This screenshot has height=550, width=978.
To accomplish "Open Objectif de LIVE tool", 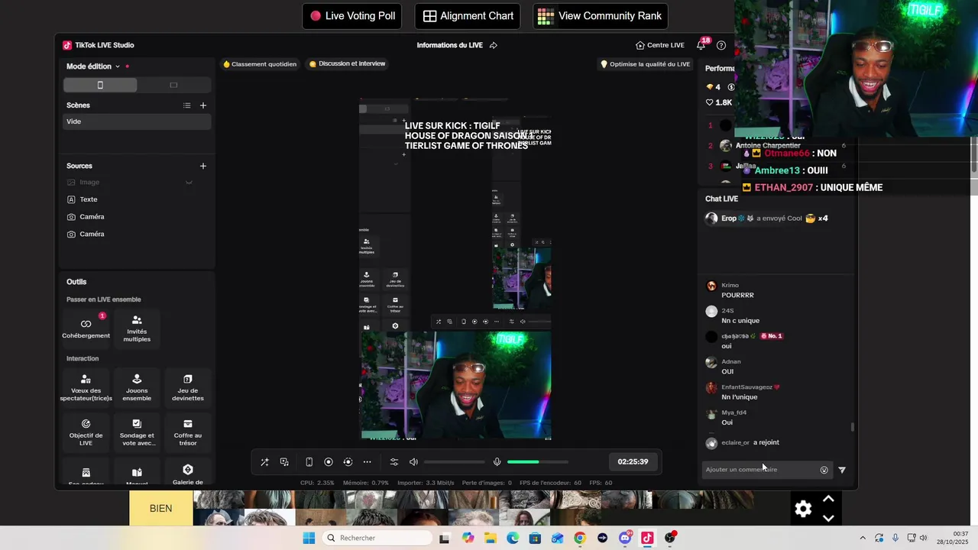I will (86, 432).
